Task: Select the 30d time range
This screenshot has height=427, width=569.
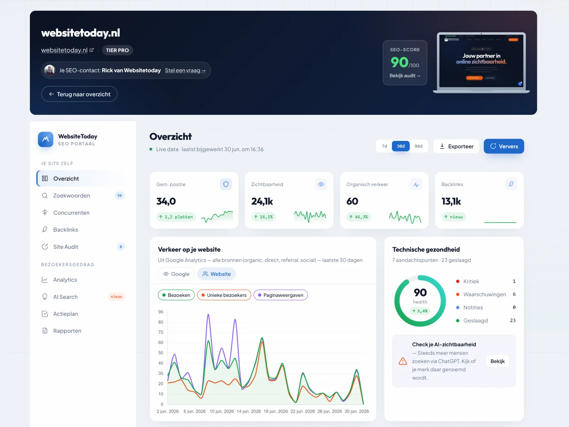Action: click(401, 146)
